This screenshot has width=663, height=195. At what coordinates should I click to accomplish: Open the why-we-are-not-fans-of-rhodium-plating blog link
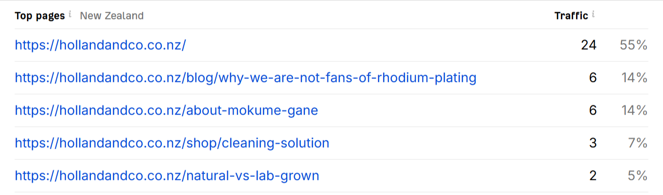[245, 78]
